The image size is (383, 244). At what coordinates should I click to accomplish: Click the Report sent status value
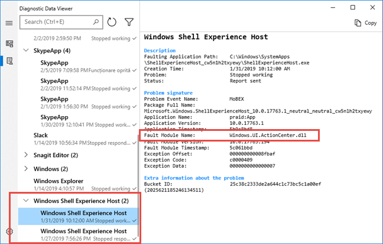pyautogui.click(x=245, y=81)
